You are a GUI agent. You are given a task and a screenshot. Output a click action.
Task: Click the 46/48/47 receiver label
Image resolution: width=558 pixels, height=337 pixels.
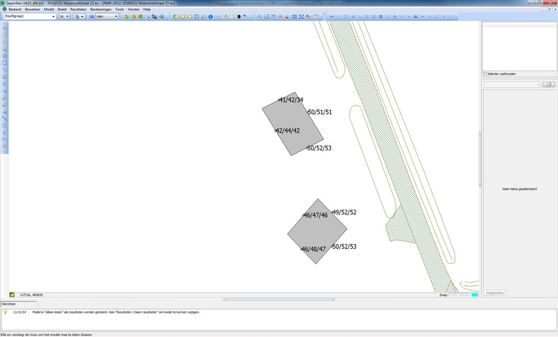point(314,249)
